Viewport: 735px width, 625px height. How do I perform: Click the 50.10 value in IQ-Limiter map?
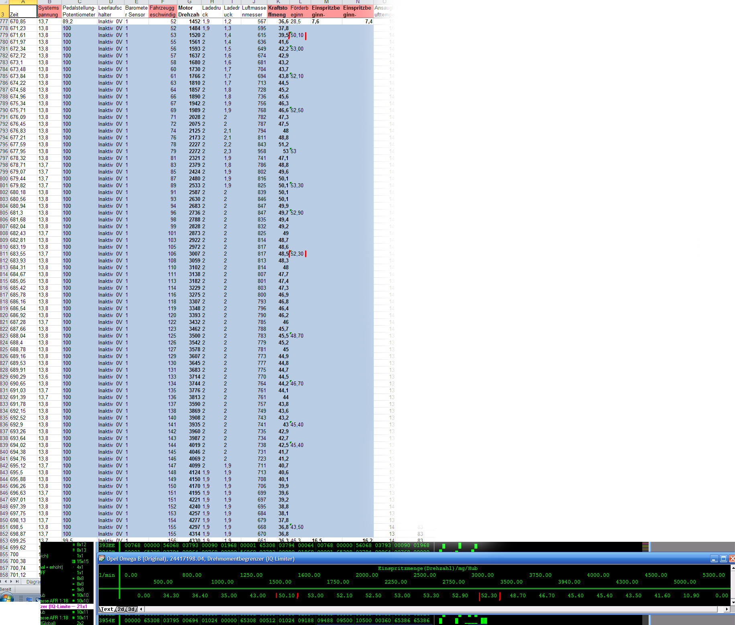287,596
